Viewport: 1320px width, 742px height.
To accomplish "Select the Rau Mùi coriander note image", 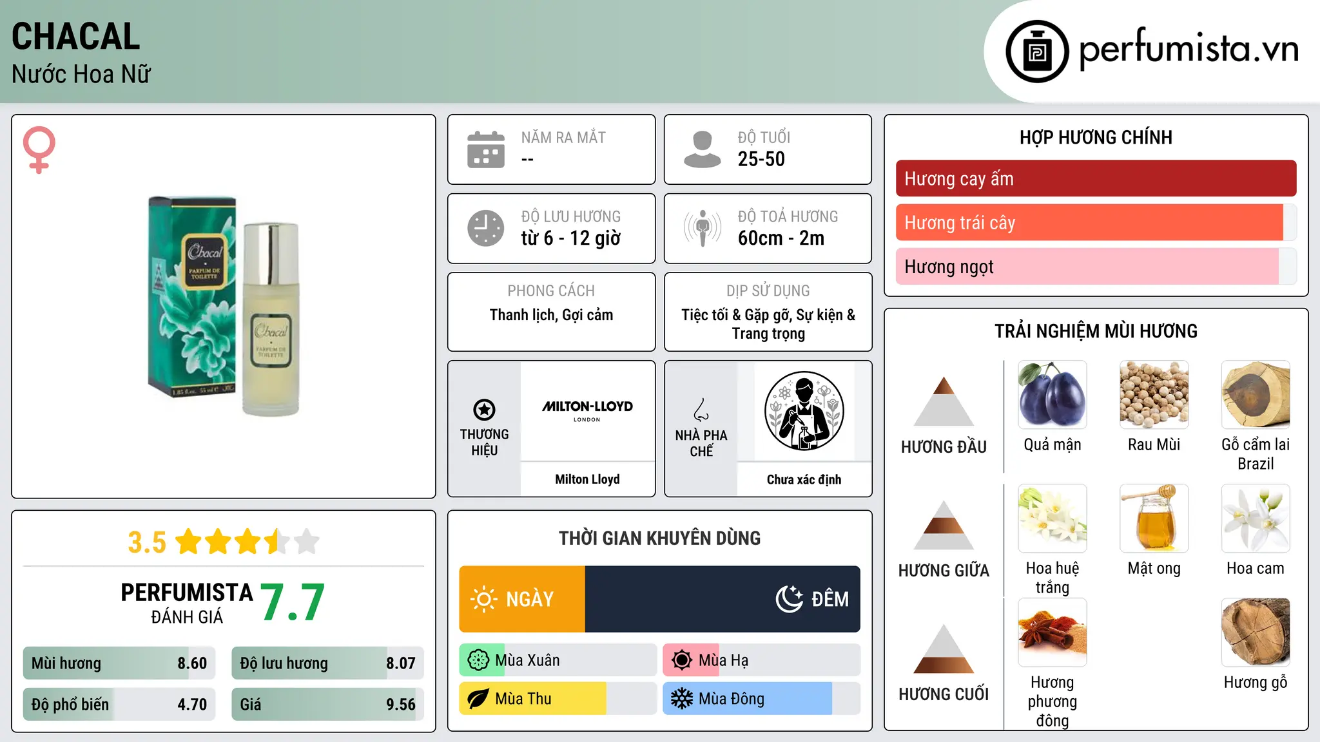I will 1154,395.
